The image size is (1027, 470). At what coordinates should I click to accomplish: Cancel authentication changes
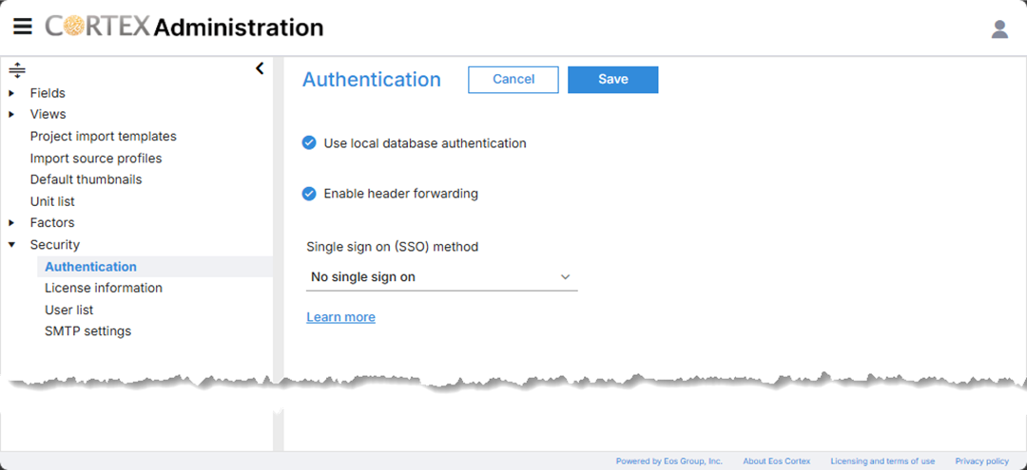pos(513,79)
